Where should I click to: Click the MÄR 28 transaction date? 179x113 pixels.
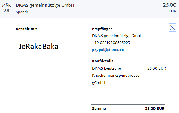coord(6,8)
